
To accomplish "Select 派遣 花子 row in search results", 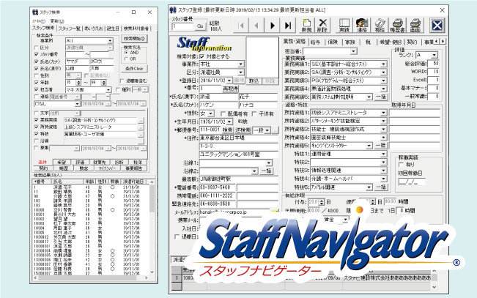I will [91, 187].
